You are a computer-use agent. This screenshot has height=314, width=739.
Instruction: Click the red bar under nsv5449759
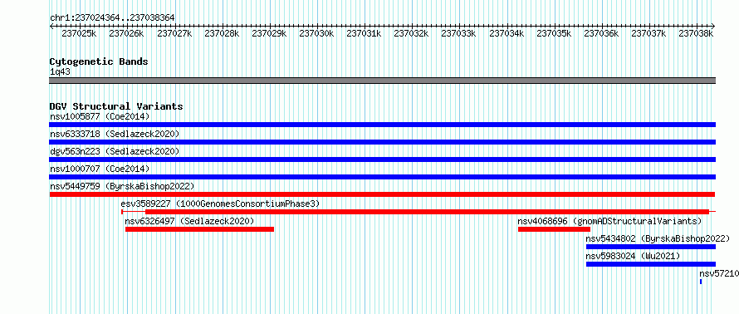(382, 194)
